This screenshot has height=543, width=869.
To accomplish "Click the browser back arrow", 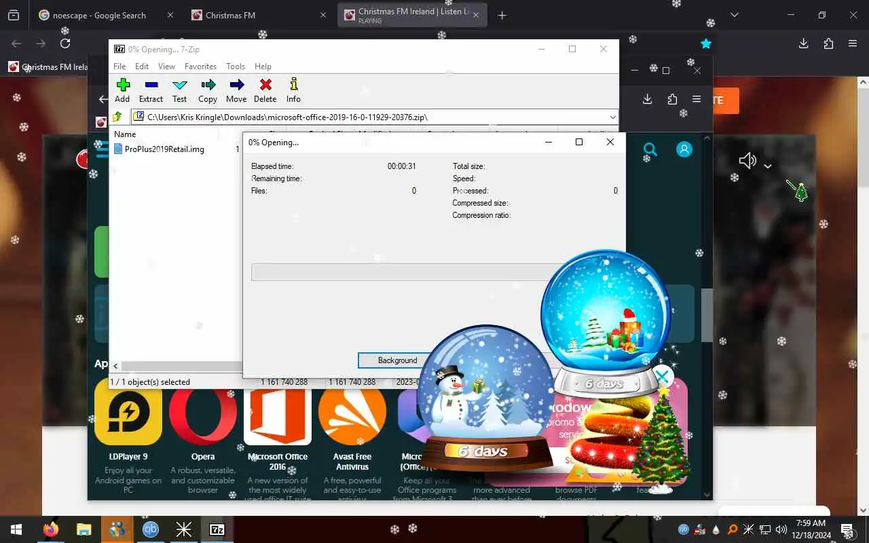I will (x=16, y=43).
